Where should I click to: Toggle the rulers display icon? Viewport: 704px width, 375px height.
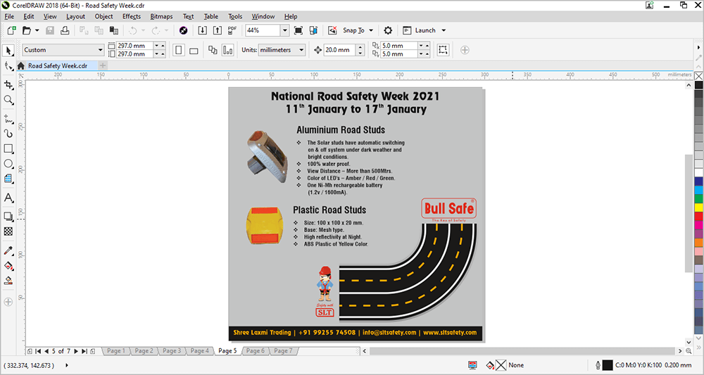[313, 30]
